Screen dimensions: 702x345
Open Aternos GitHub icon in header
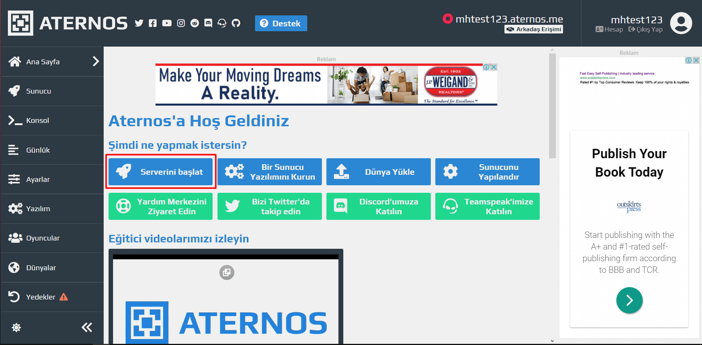click(x=236, y=23)
